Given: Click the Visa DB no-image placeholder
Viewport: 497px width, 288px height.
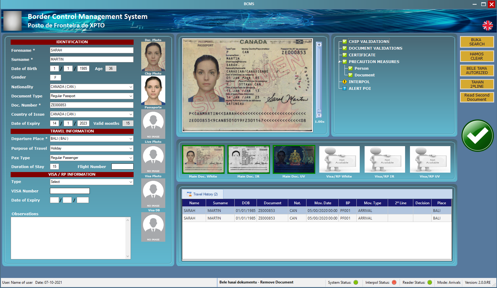Looking at the screenshot, I should pyautogui.click(x=153, y=227).
